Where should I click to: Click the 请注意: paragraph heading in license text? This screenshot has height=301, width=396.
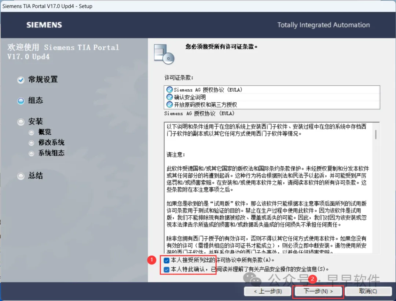pos(176,155)
